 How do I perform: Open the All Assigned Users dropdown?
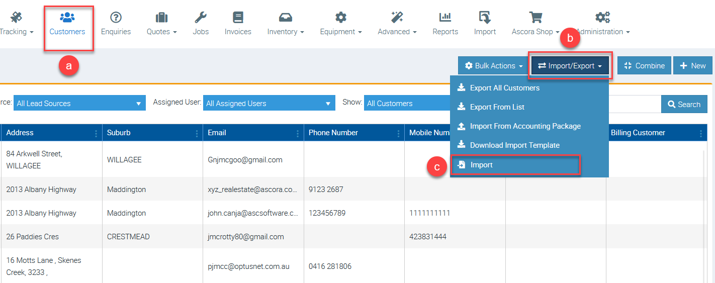point(269,104)
